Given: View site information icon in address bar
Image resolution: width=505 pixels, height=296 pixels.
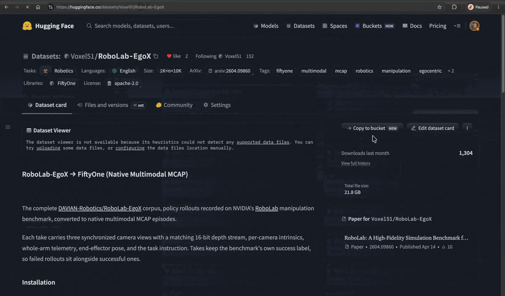Looking at the screenshot, I should [x=50, y=7].
